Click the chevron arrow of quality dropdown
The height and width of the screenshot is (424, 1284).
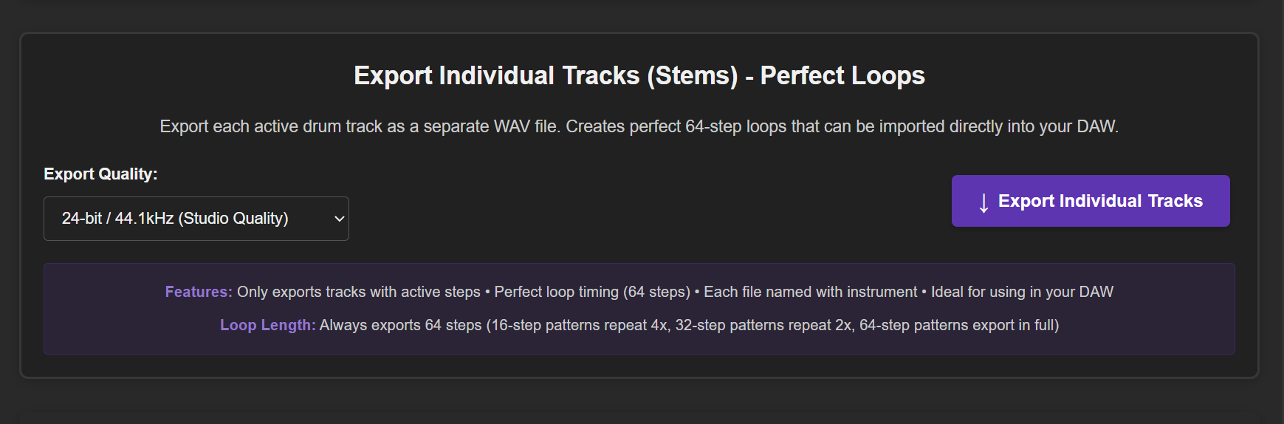340,219
